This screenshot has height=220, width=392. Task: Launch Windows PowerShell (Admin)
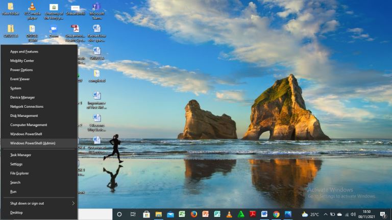[x=39, y=143]
